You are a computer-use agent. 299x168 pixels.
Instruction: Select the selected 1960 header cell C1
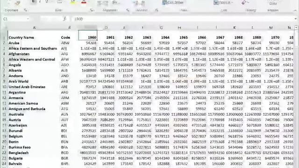(x=88, y=35)
